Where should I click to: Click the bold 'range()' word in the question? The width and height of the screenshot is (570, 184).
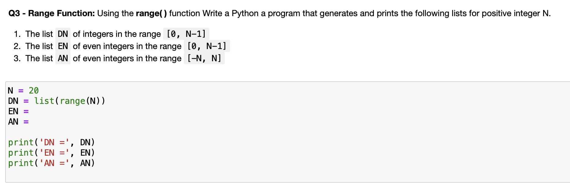(x=151, y=13)
